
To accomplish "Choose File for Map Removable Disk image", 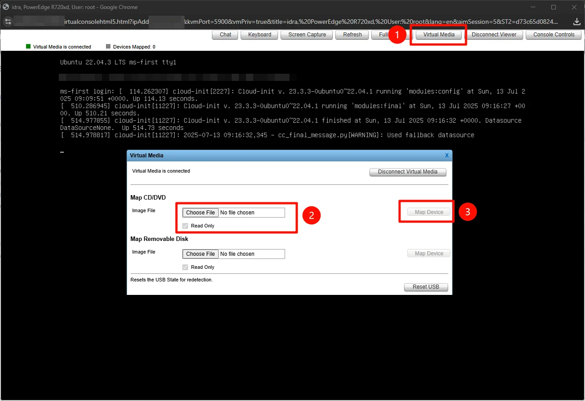I will [x=201, y=254].
